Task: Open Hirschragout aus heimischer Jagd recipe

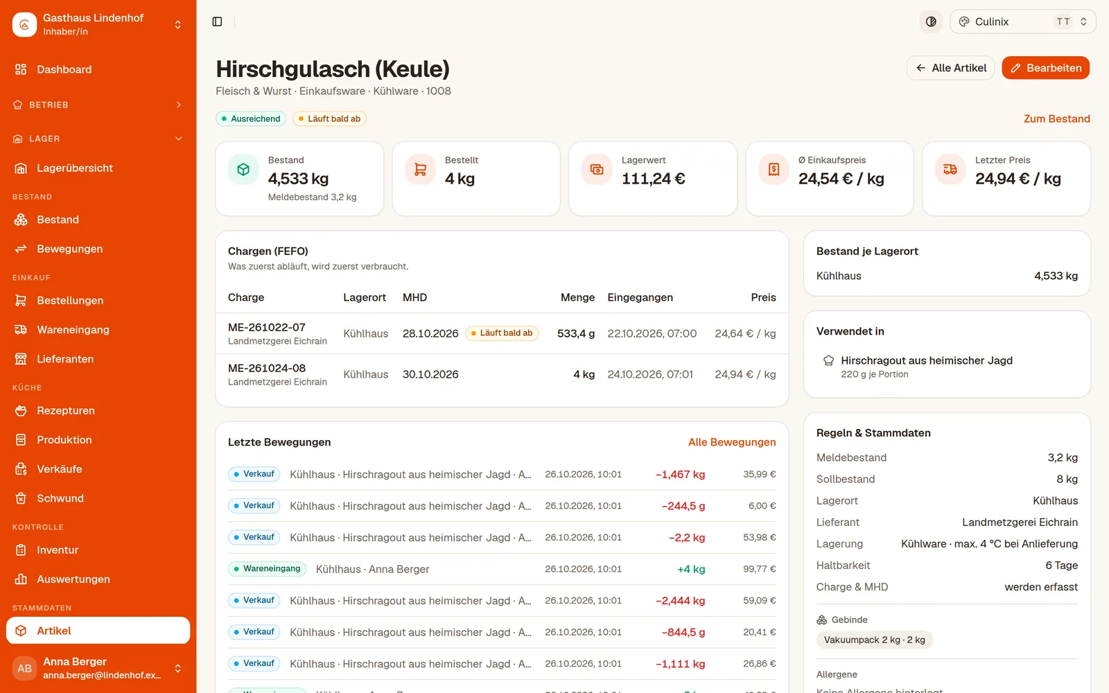Action: click(947, 367)
